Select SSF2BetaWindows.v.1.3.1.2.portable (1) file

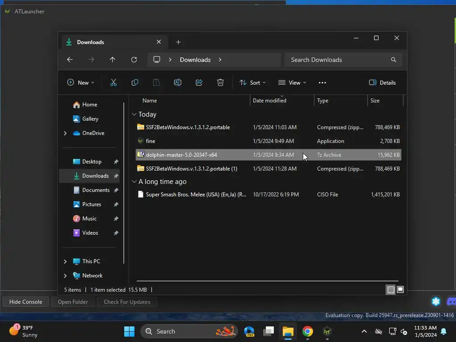pyautogui.click(x=269, y=169)
